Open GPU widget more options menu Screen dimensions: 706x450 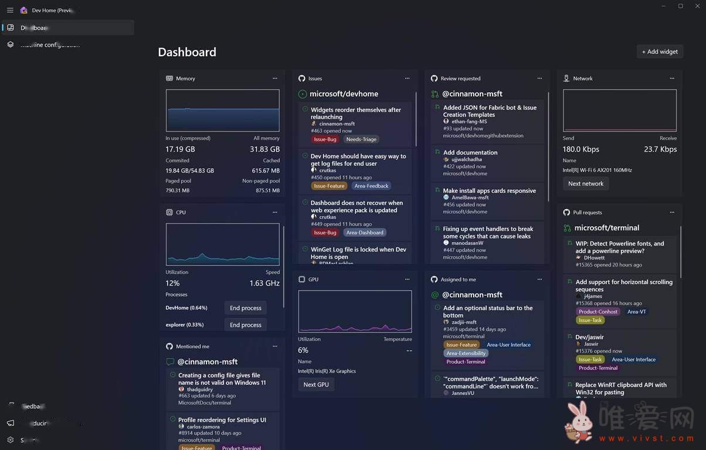click(408, 279)
